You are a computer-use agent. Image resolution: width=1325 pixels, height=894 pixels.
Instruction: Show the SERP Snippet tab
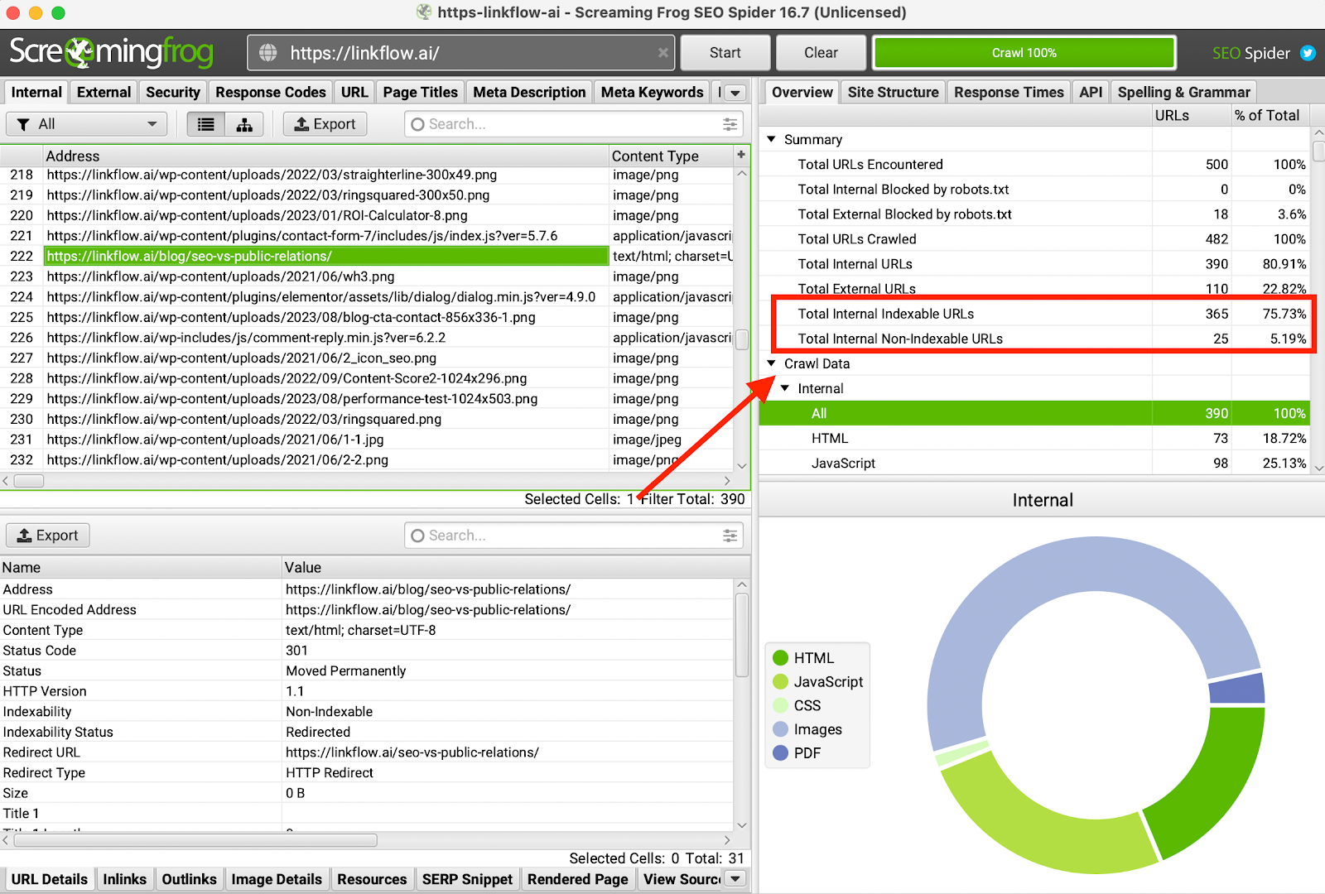pyautogui.click(x=467, y=879)
